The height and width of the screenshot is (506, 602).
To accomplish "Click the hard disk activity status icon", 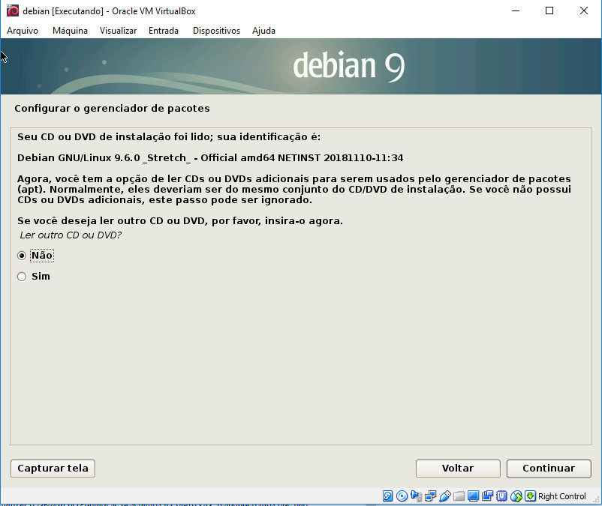I will click(x=388, y=496).
